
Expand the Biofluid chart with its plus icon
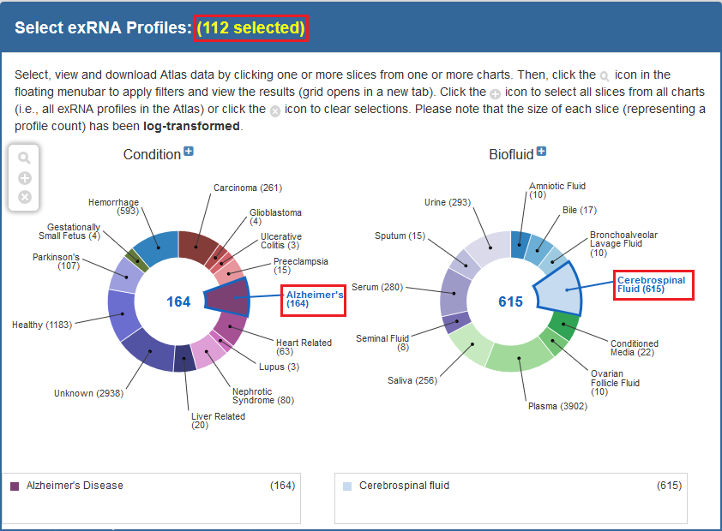click(x=541, y=152)
